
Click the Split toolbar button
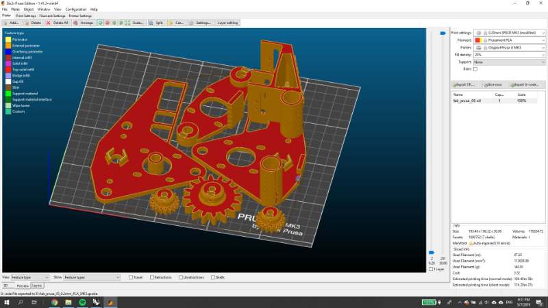point(156,23)
